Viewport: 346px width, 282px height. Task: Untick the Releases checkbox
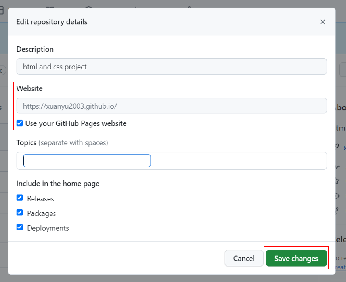[20, 198]
